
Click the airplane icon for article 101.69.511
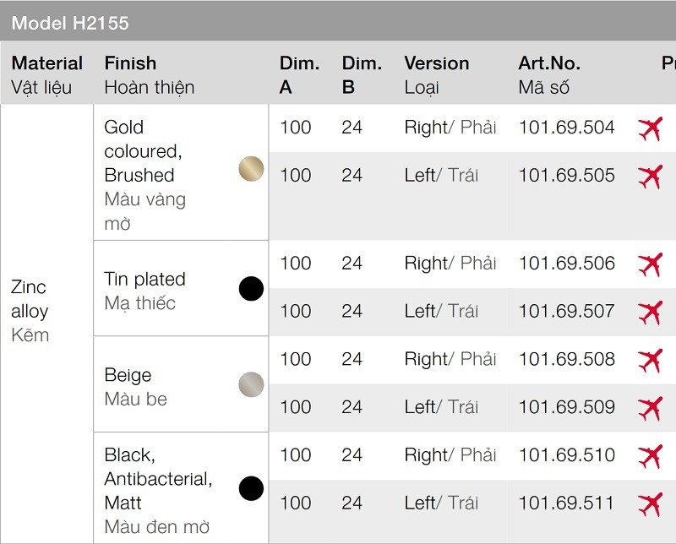[650, 505]
